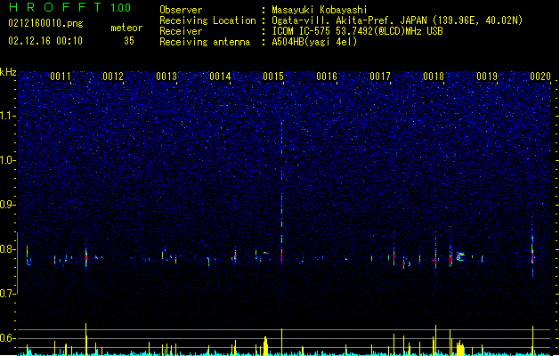Select the Ogata-vill. Akita-Pref. JAPAN location text

[x=397, y=20]
